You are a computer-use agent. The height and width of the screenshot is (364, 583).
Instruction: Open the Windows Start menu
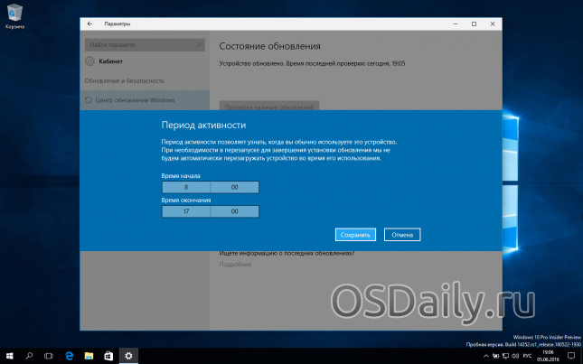click(x=10, y=355)
